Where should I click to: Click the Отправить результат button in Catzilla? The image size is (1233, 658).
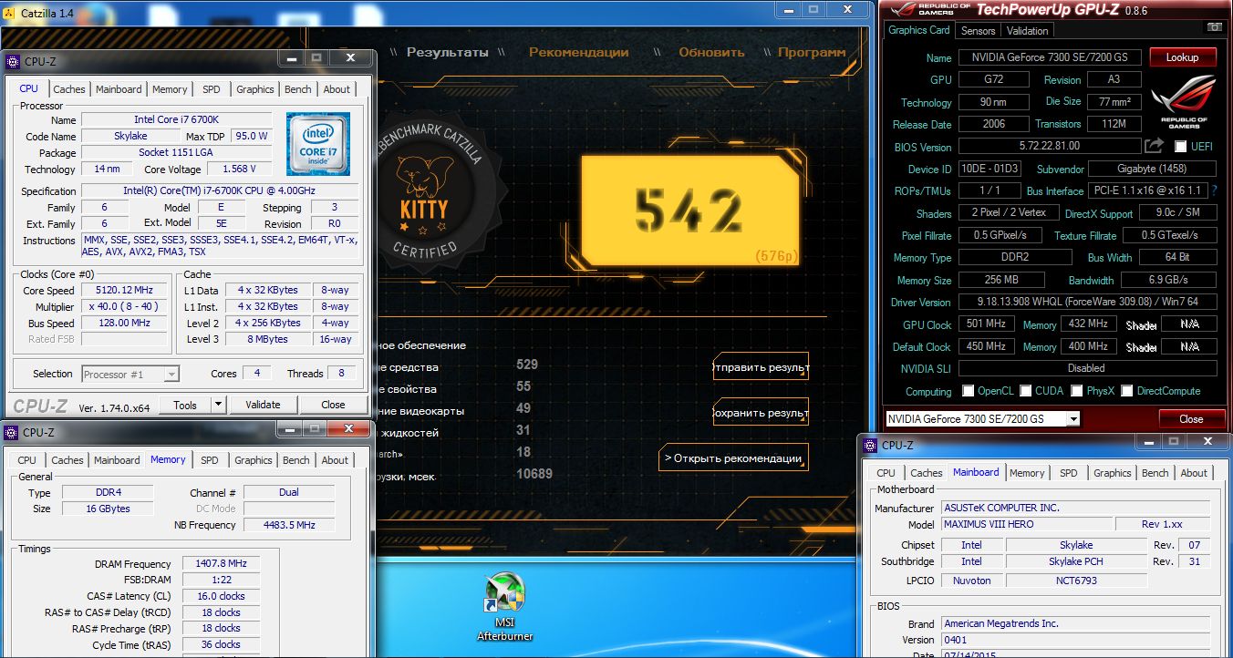tap(761, 367)
